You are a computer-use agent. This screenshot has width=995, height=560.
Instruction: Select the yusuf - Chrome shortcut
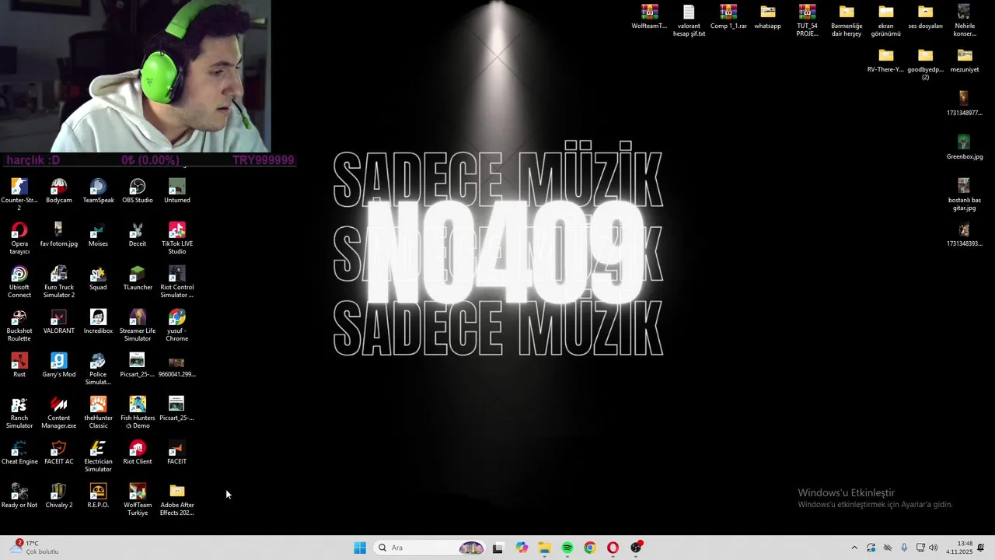[x=177, y=325]
